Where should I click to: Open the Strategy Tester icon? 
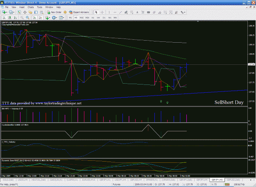pyautogui.click(x=42, y=12)
